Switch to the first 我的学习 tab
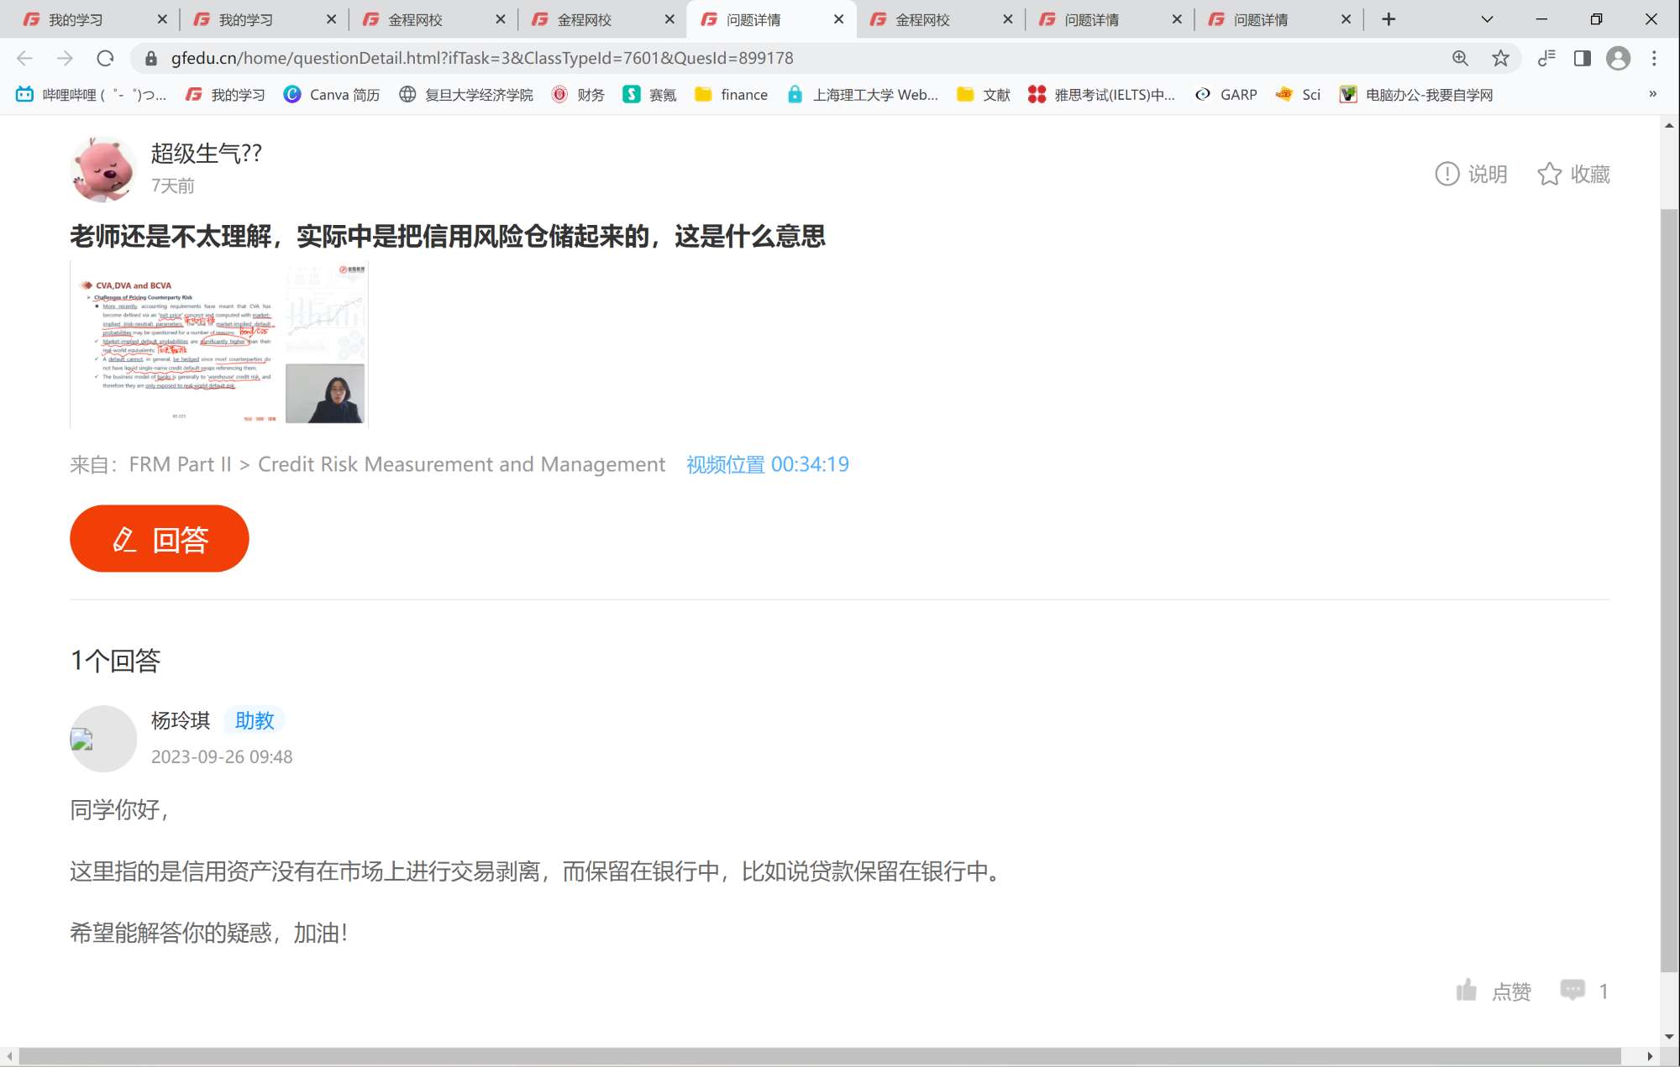 point(76,19)
